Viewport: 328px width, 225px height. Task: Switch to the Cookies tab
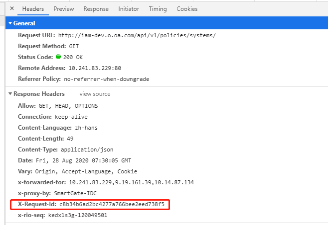coord(187,9)
